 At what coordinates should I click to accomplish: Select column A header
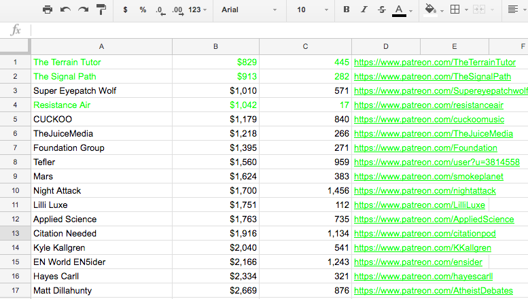point(101,46)
